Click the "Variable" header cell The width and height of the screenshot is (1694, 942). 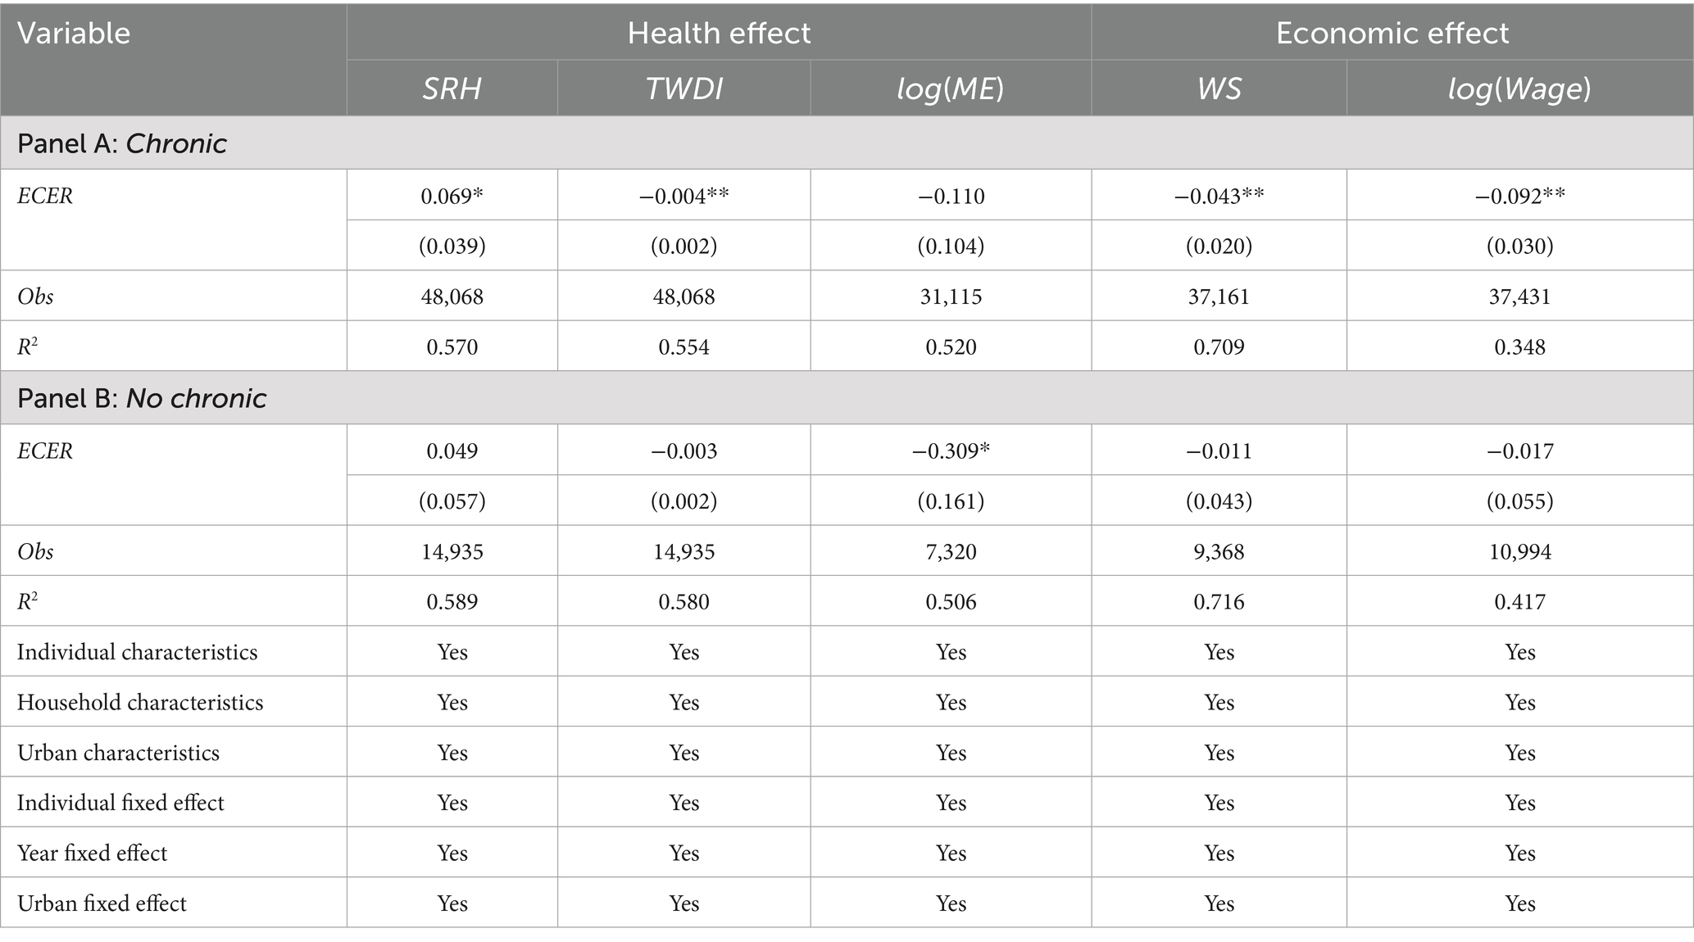(74, 33)
